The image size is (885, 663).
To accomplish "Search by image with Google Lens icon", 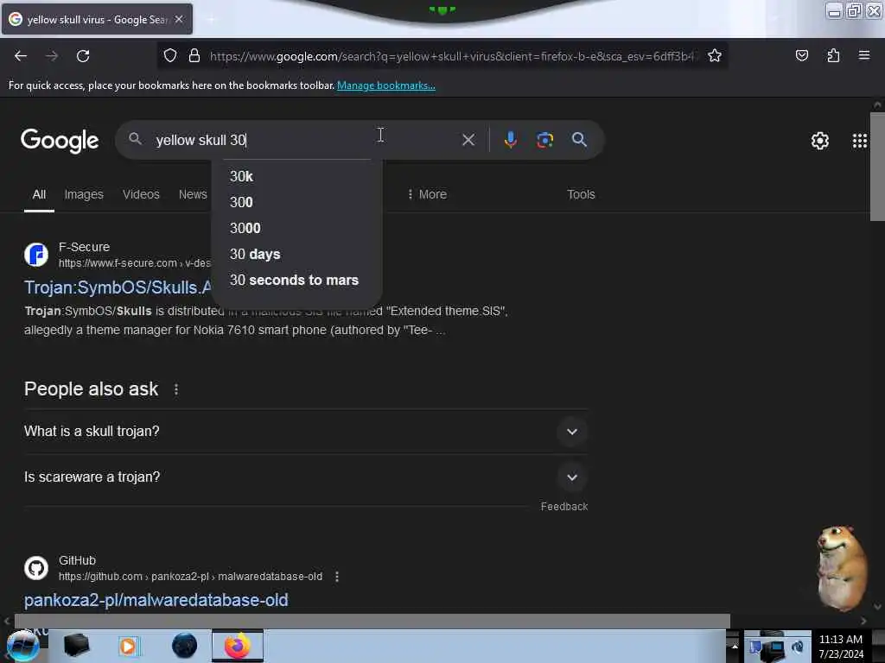I will 544,140.
